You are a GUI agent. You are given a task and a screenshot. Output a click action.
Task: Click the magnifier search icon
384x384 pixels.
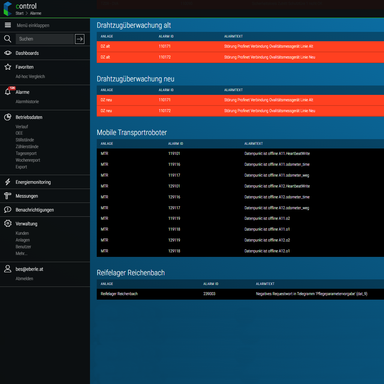tap(7, 39)
